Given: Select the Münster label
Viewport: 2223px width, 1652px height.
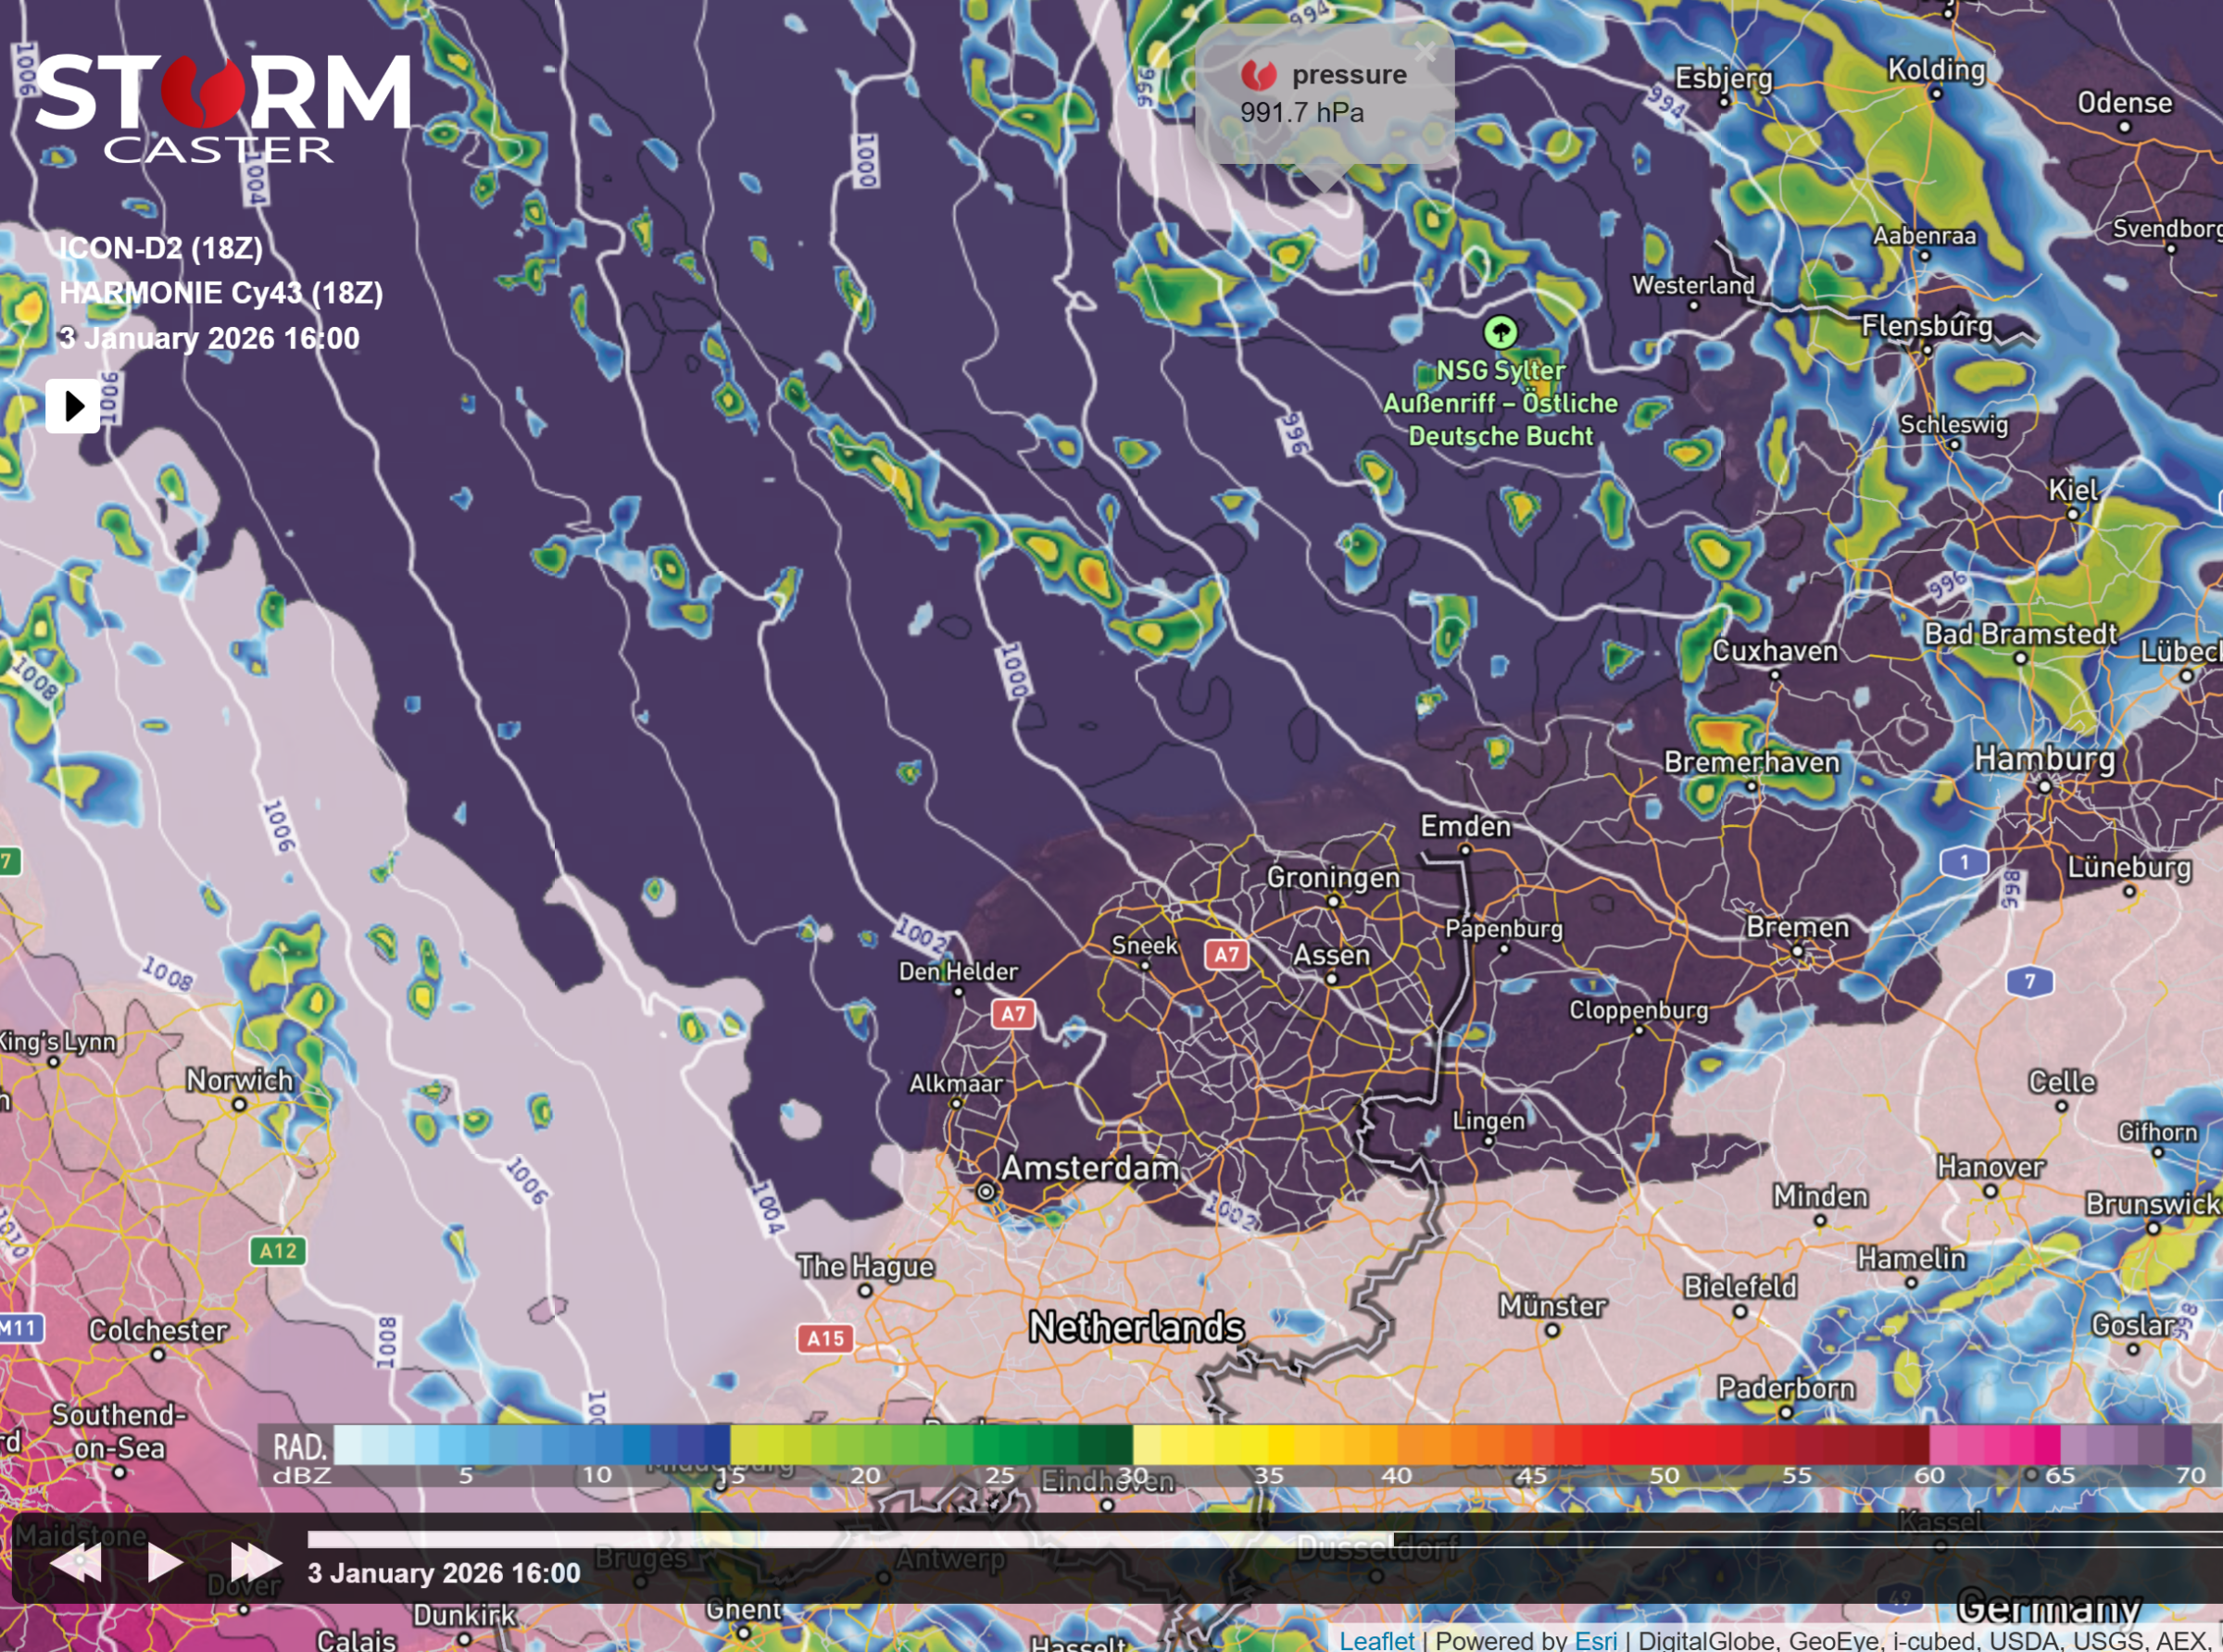Looking at the screenshot, I should pos(1552,1305).
